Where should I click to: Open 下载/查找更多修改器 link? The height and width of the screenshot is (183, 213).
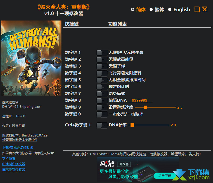18,148
